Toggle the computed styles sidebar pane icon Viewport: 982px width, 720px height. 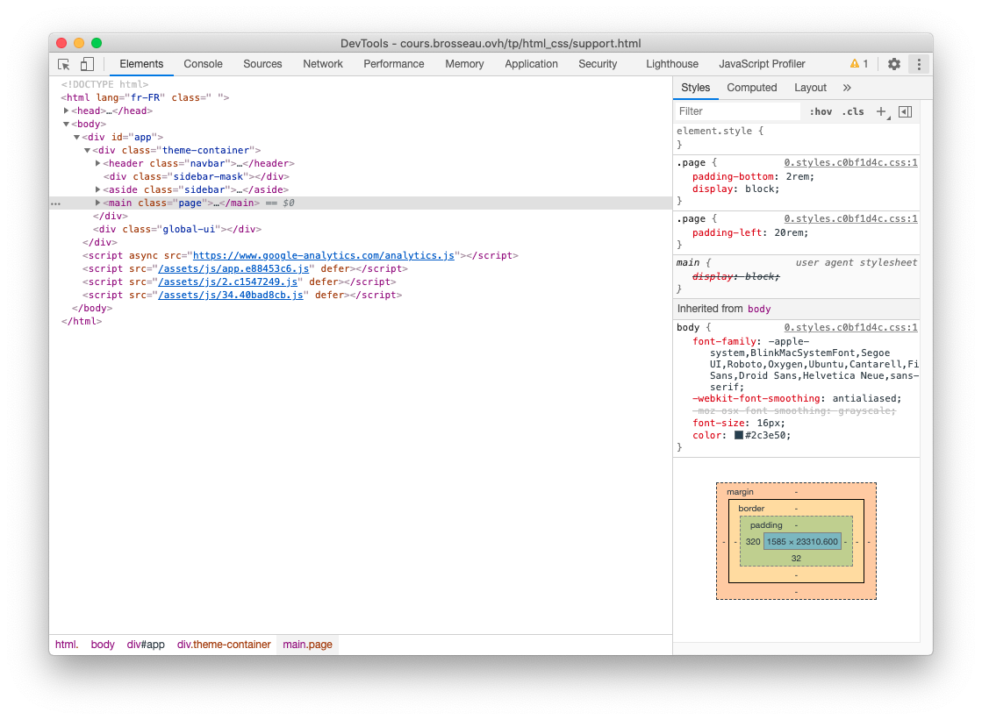coord(905,111)
